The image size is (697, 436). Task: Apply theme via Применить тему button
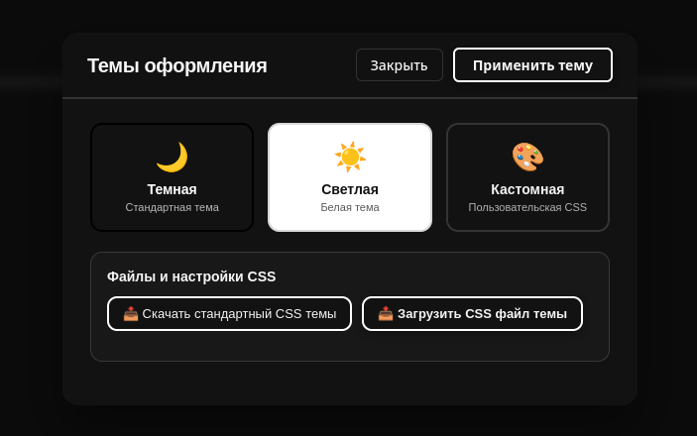(532, 65)
